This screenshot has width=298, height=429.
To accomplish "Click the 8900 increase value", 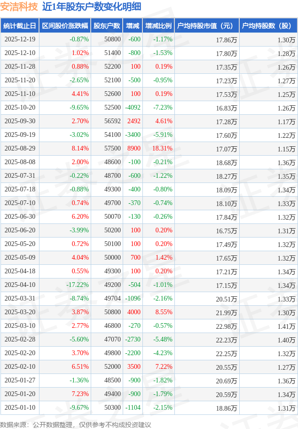I will 134,149.
